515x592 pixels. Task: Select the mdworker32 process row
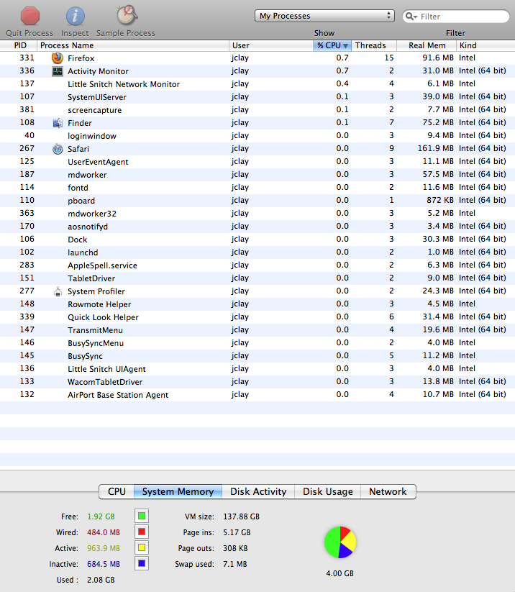(x=257, y=214)
